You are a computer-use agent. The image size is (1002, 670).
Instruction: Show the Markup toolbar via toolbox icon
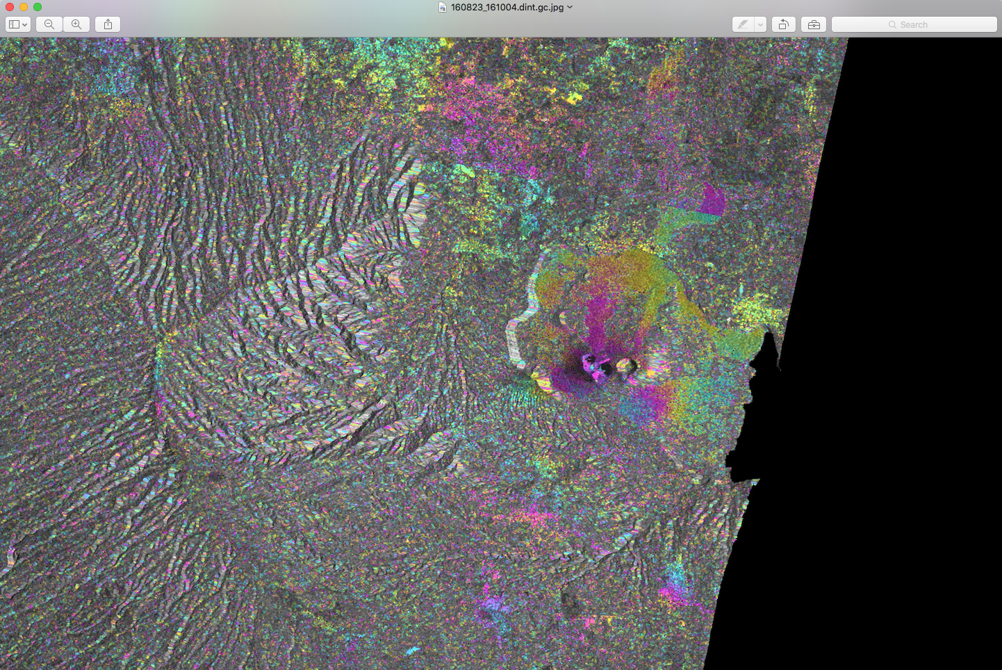pos(814,24)
